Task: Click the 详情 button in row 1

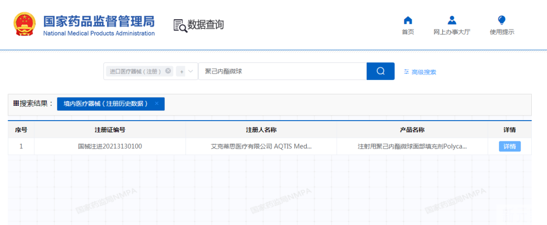Action: 509,146
